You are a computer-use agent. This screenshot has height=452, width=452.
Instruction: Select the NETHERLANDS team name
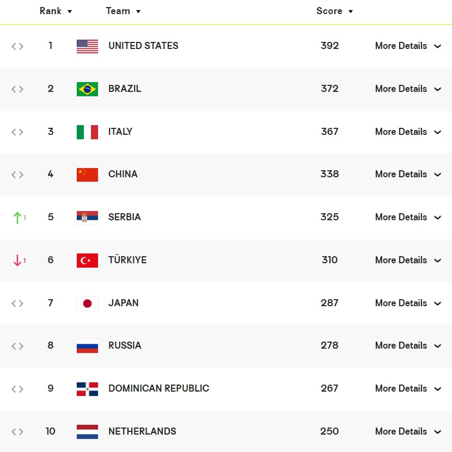[x=142, y=432]
